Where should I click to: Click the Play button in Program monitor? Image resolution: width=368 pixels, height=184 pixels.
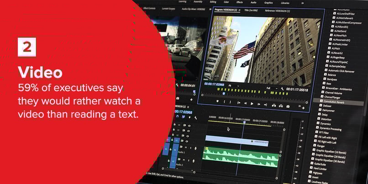252,104
